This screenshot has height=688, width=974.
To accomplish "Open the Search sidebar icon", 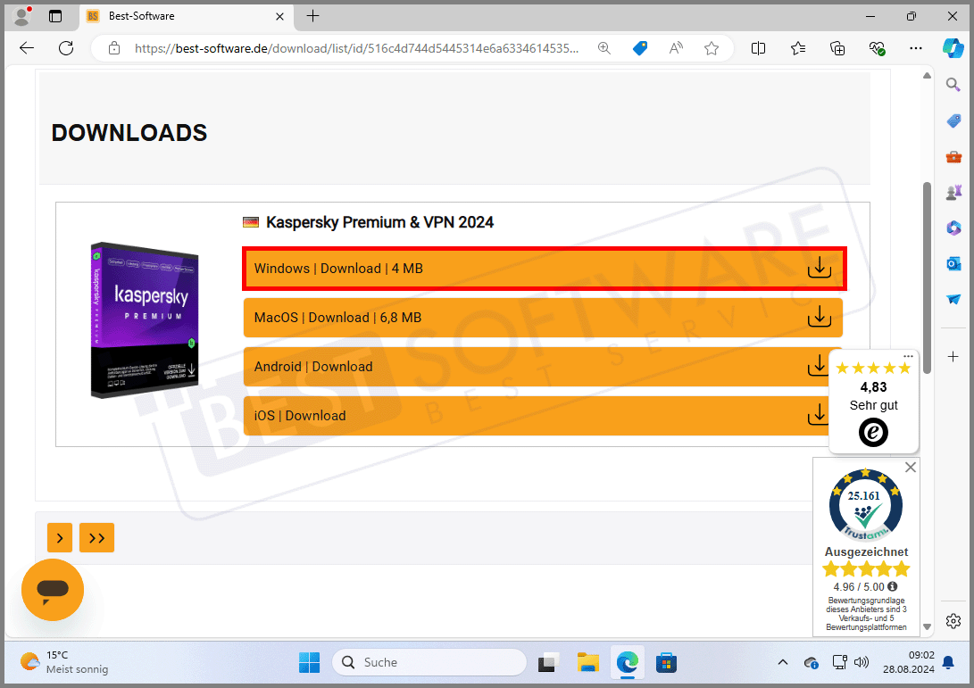I will point(953,84).
